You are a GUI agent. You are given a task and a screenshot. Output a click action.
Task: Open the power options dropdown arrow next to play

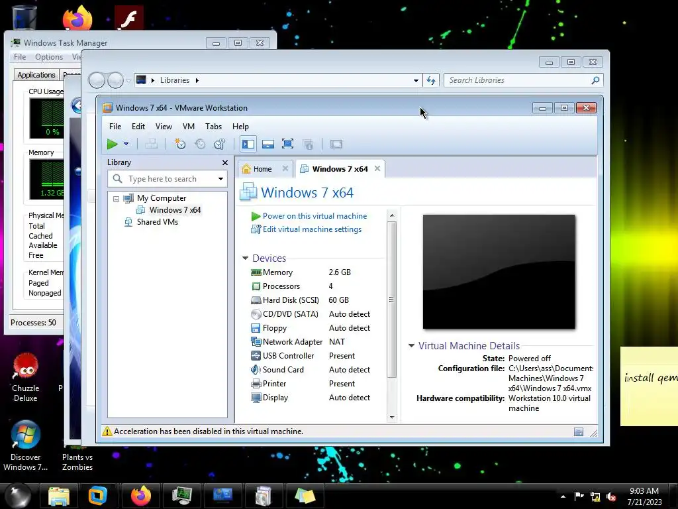coord(126,144)
